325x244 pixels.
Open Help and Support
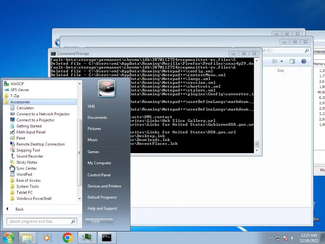[x=102, y=208]
